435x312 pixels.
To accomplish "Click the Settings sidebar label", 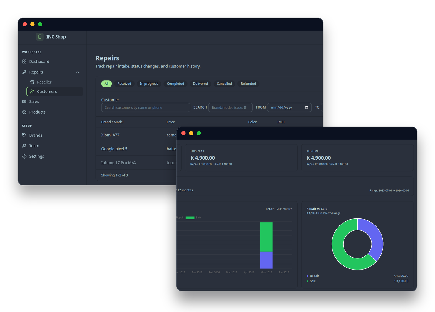I will pos(37,156).
